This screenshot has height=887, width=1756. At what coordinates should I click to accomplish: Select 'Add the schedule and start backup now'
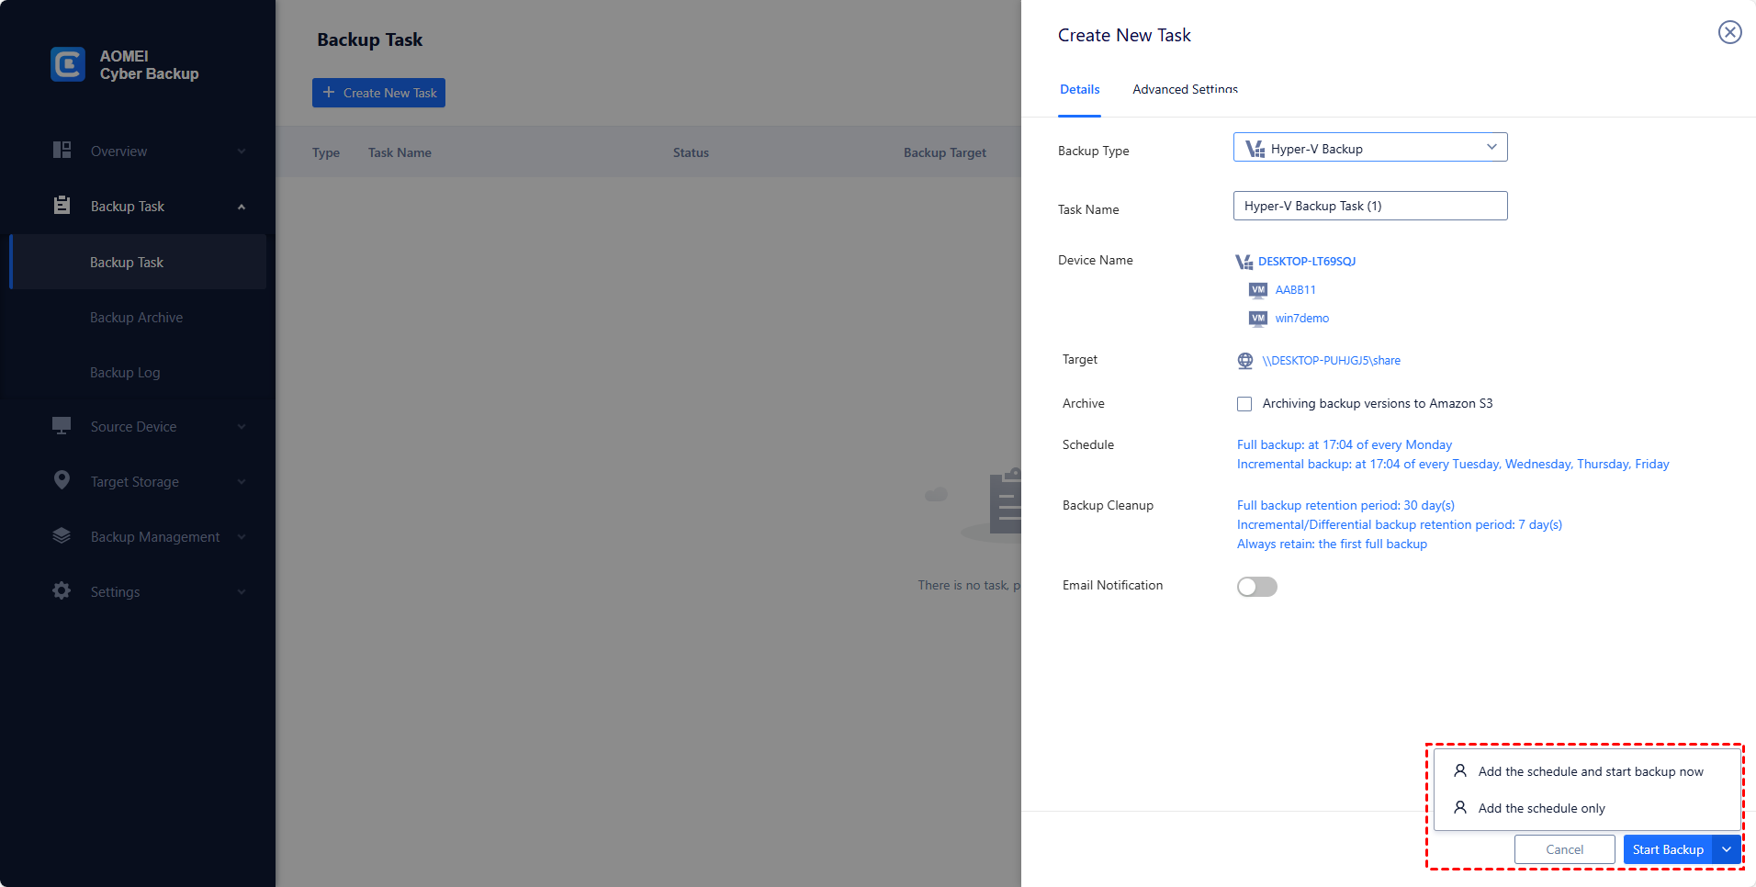pyautogui.click(x=1588, y=771)
